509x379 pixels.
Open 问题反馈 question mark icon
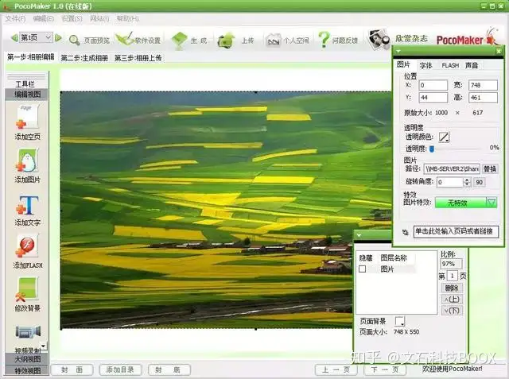[324, 40]
